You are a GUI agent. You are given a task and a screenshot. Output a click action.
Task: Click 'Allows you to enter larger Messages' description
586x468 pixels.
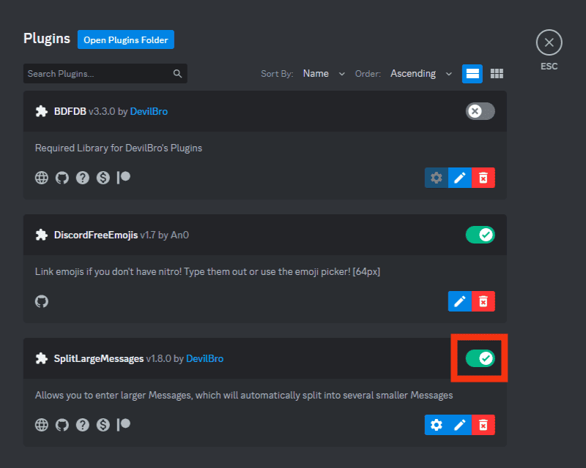coord(244,395)
